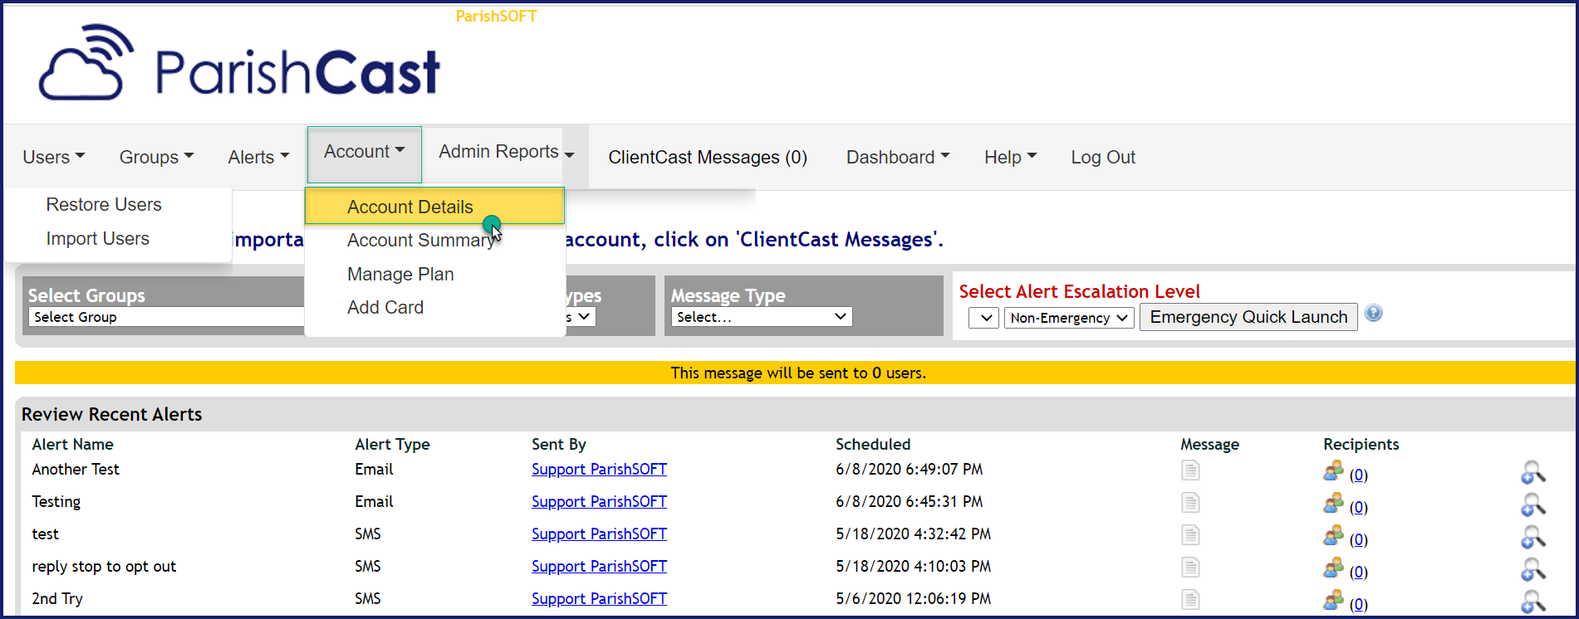This screenshot has height=619, width=1579.
Task: Open the partially hidden types dropdown
Action: pos(581,317)
